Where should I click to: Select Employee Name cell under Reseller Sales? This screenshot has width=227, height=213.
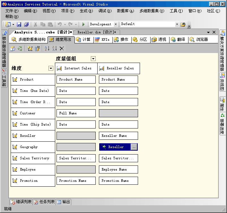click(x=118, y=169)
